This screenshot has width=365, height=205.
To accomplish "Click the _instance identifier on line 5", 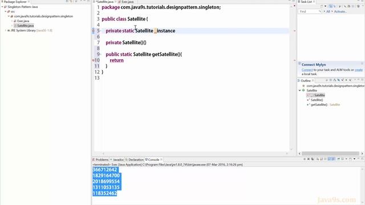I will pyautogui.click(x=165, y=31).
